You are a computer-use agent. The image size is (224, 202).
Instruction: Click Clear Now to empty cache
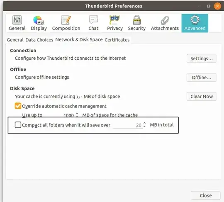[201, 96]
